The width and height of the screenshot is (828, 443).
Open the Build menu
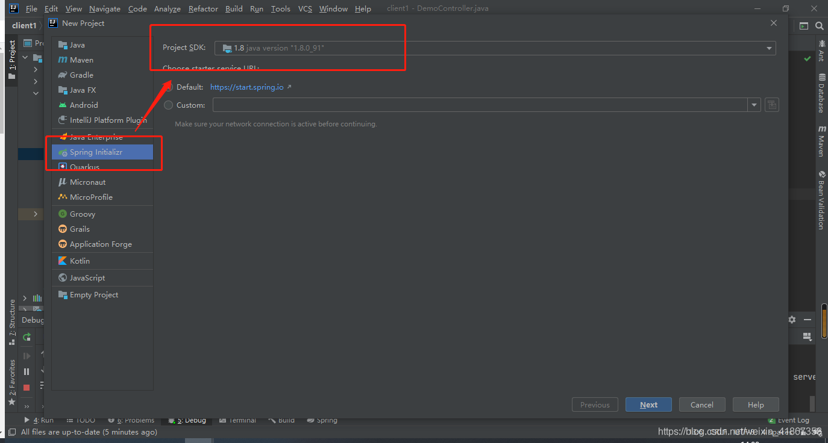pos(234,8)
